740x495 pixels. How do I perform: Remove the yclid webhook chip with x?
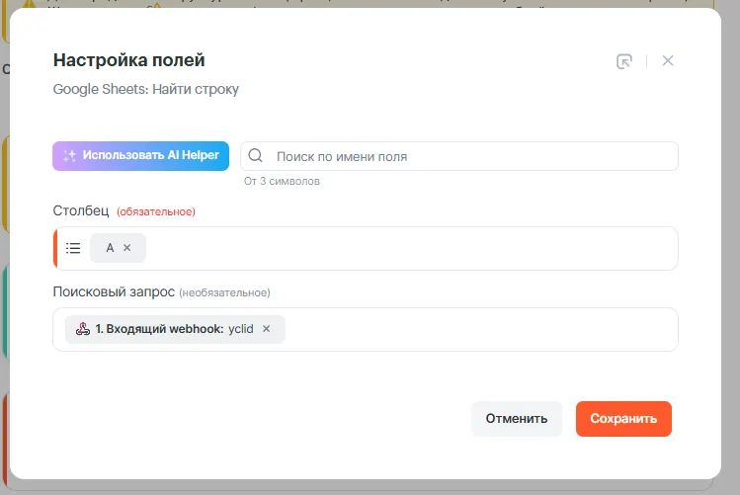point(267,329)
